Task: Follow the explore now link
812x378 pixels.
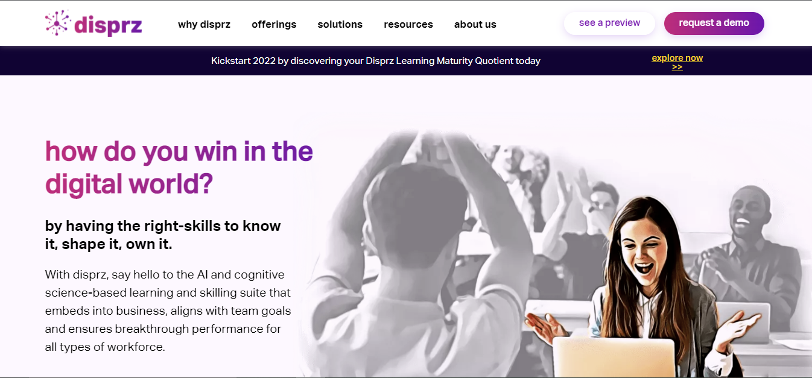Action: (677, 58)
